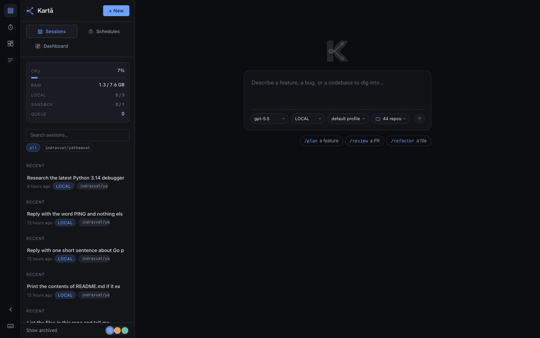Open the 44 repos dropdown

[390, 119]
